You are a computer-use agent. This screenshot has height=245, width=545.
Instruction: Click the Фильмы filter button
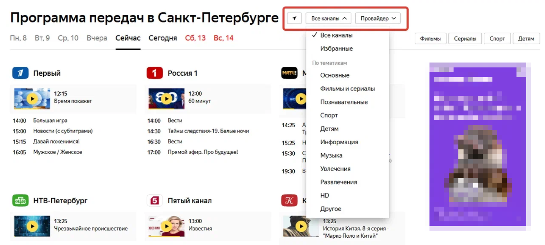pos(430,39)
